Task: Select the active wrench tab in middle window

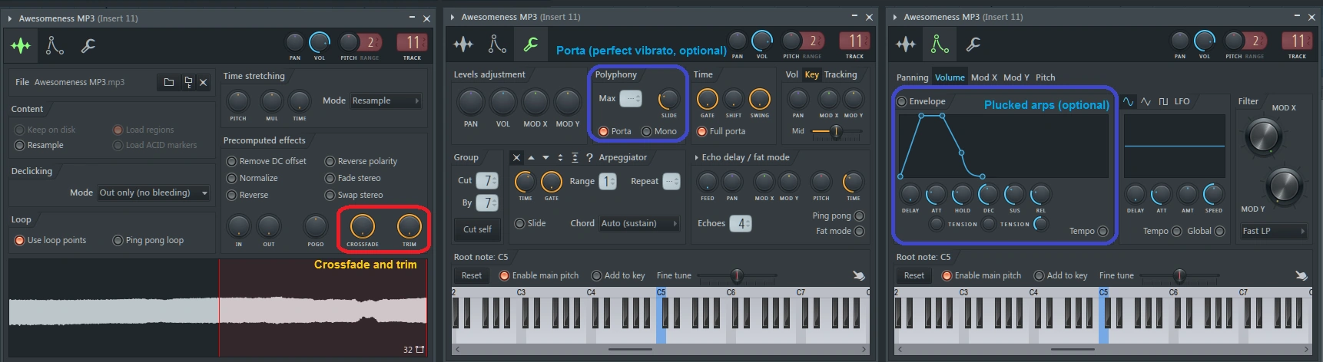Action: (x=530, y=44)
